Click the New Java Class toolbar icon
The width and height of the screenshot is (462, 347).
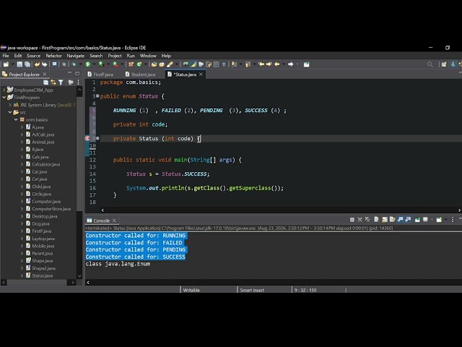tap(139, 64)
